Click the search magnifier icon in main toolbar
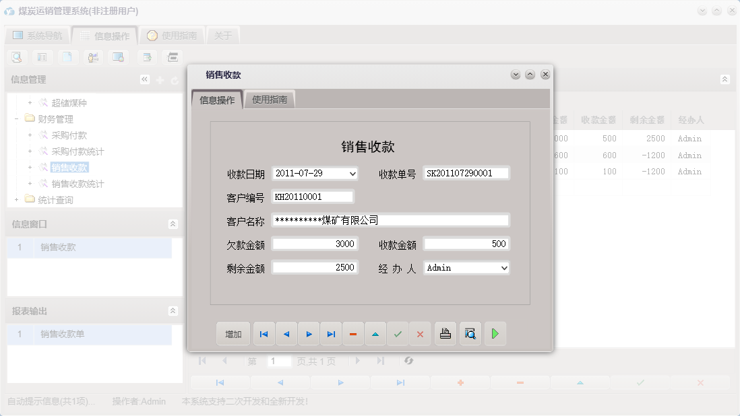Viewport: 740px width, 416px height. [16, 57]
